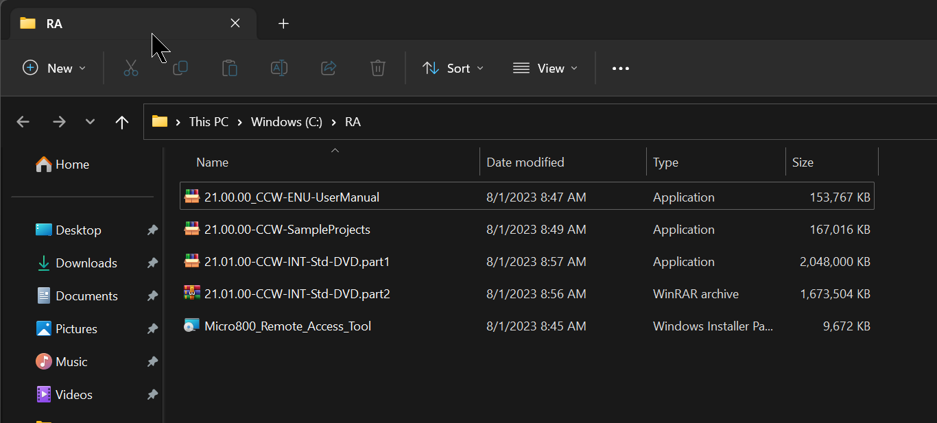The image size is (937, 423).
Task: Open the New item dropdown
Action: [54, 68]
